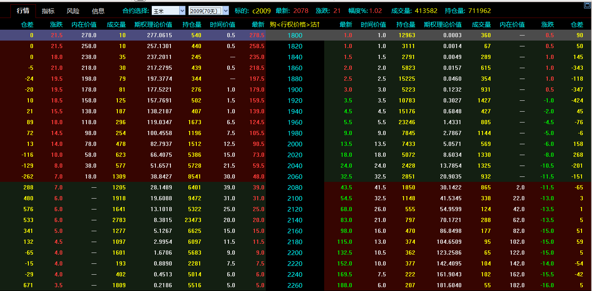This screenshot has height=291, width=592.
Task: Select strike price 1860
Action: tap(295, 68)
